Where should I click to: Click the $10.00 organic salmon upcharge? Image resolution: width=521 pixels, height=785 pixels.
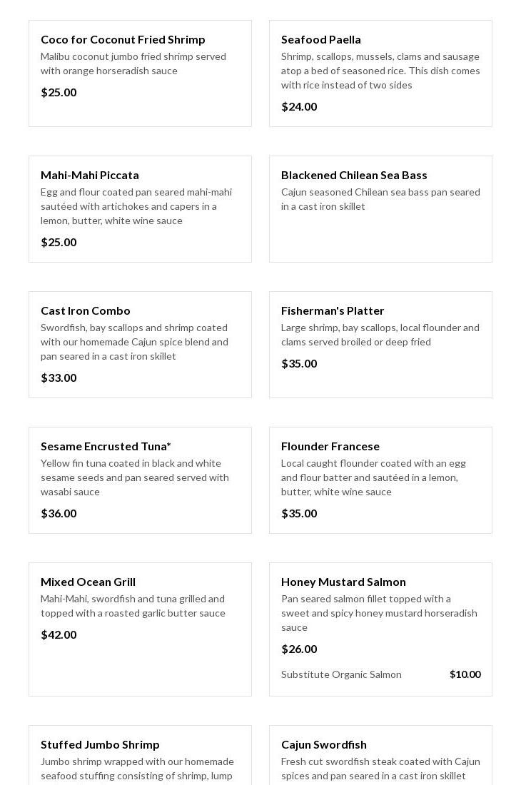tap(465, 674)
